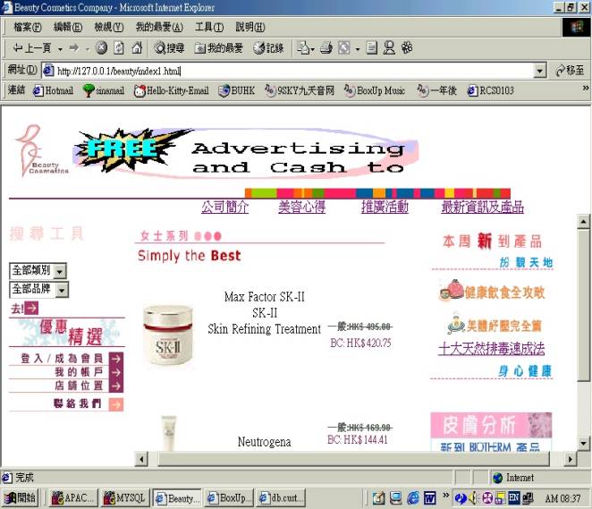Open the 美容心得 page link

pyautogui.click(x=301, y=207)
